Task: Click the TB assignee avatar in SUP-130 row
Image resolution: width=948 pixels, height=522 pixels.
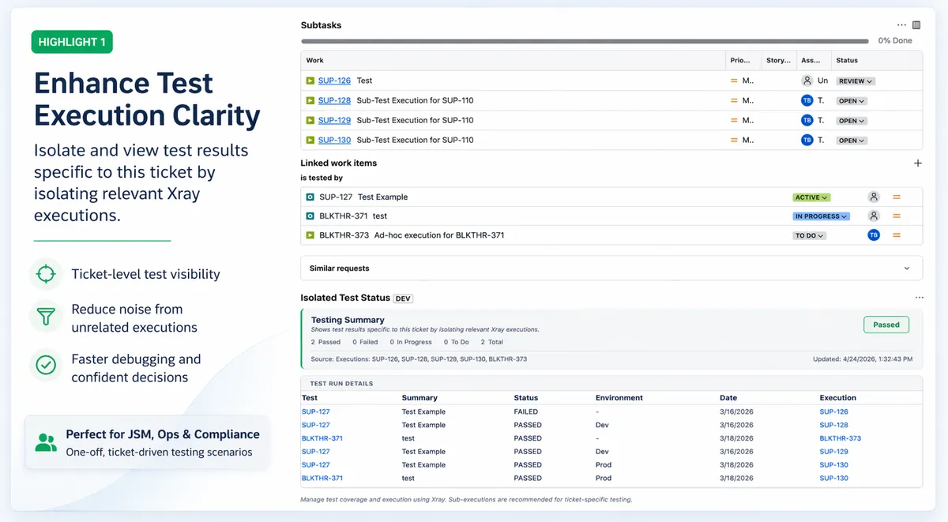Action: point(807,140)
